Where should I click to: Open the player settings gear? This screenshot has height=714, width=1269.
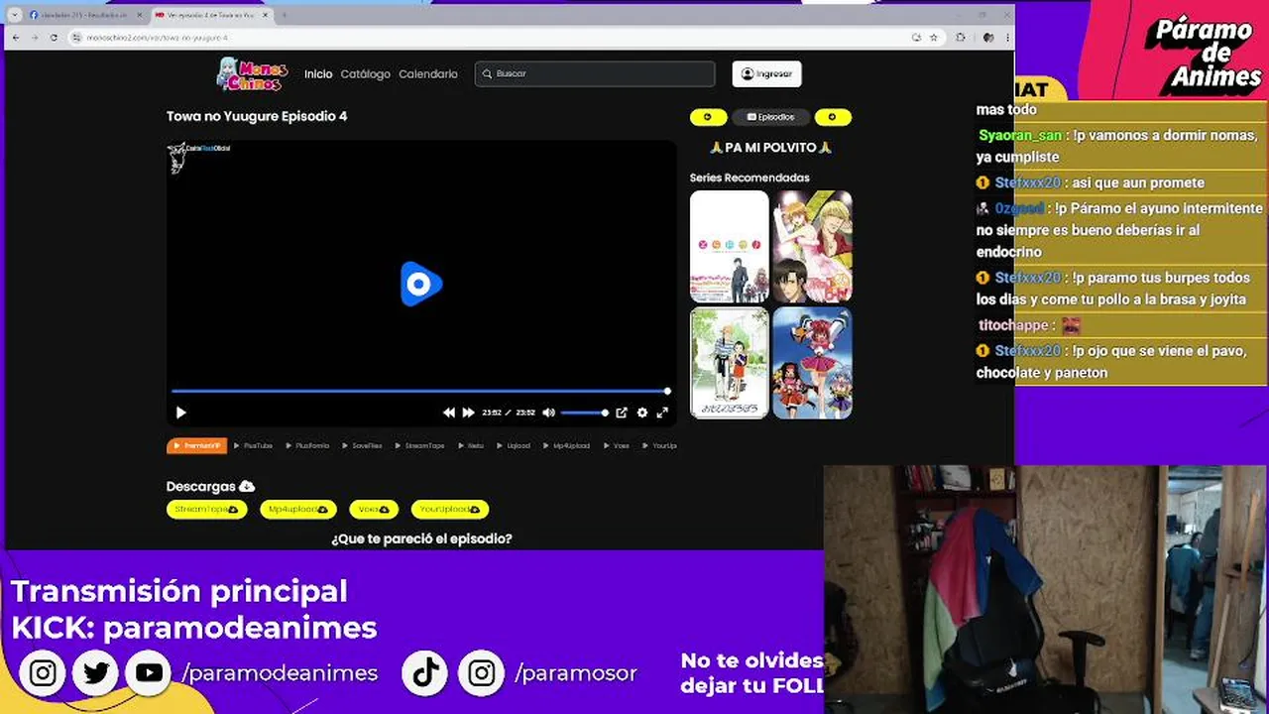pos(642,413)
